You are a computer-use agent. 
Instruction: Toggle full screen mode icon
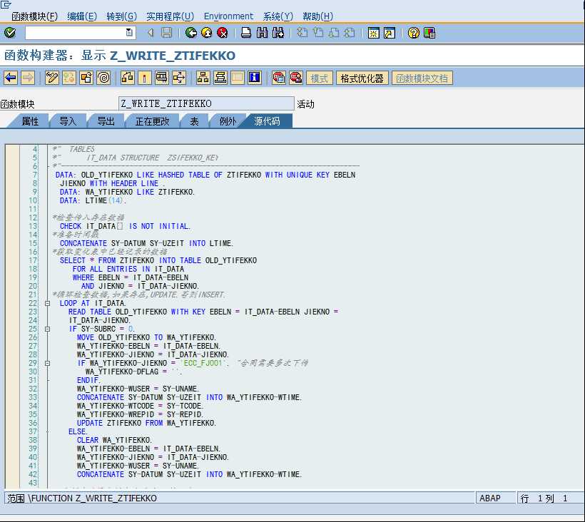(238, 78)
